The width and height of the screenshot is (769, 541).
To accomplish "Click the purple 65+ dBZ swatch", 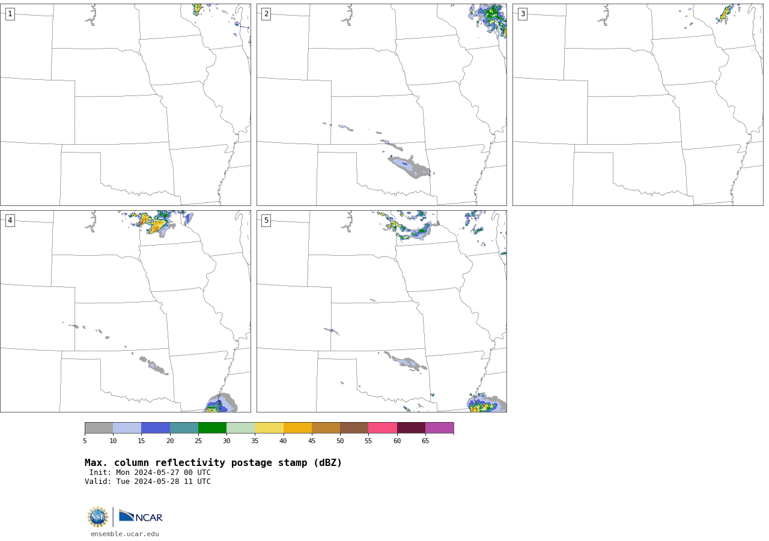I will [440, 428].
